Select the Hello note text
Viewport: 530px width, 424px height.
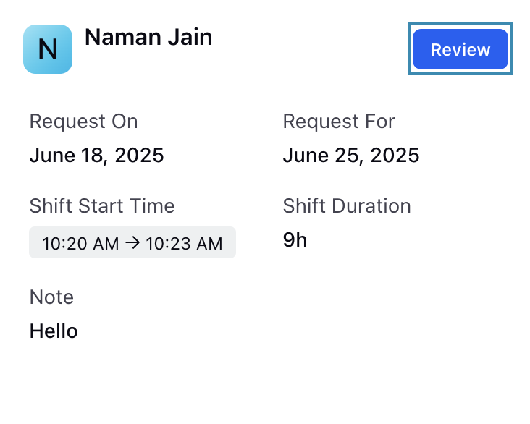[x=54, y=331]
